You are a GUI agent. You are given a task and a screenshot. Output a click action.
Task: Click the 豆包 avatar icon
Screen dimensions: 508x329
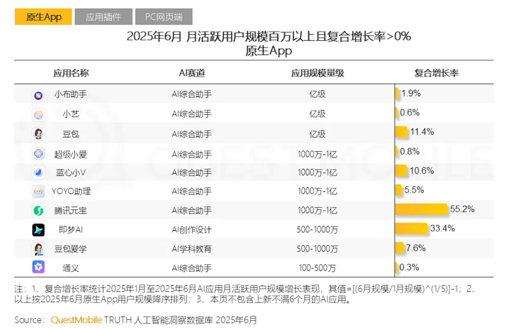coord(39,134)
